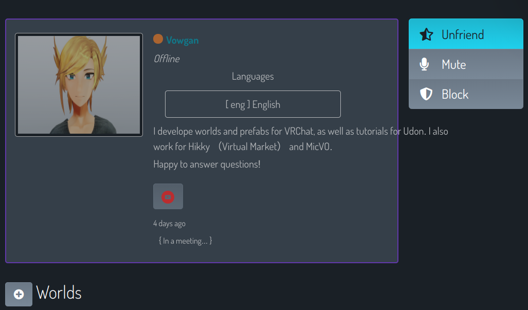Click the Offline status text
Screen dimensions: 528x310
167,59
